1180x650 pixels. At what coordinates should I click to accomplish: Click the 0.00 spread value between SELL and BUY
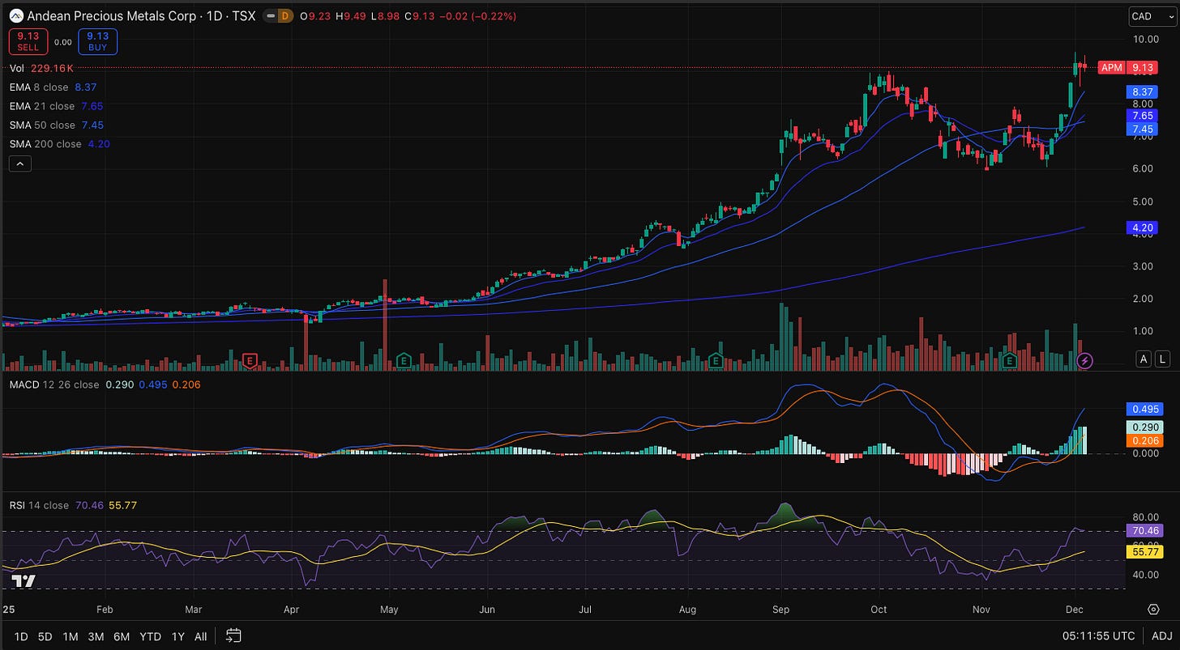[63, 42]
